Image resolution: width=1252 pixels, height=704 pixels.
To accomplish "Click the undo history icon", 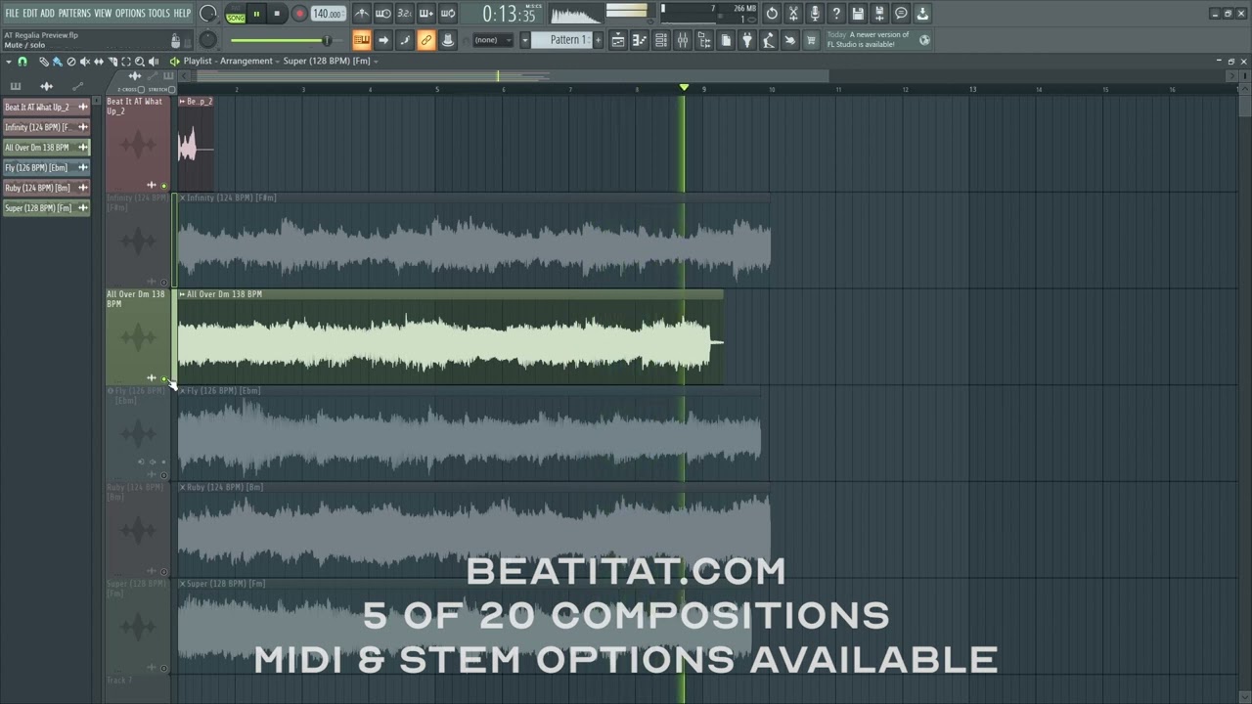I will (772, 14).
